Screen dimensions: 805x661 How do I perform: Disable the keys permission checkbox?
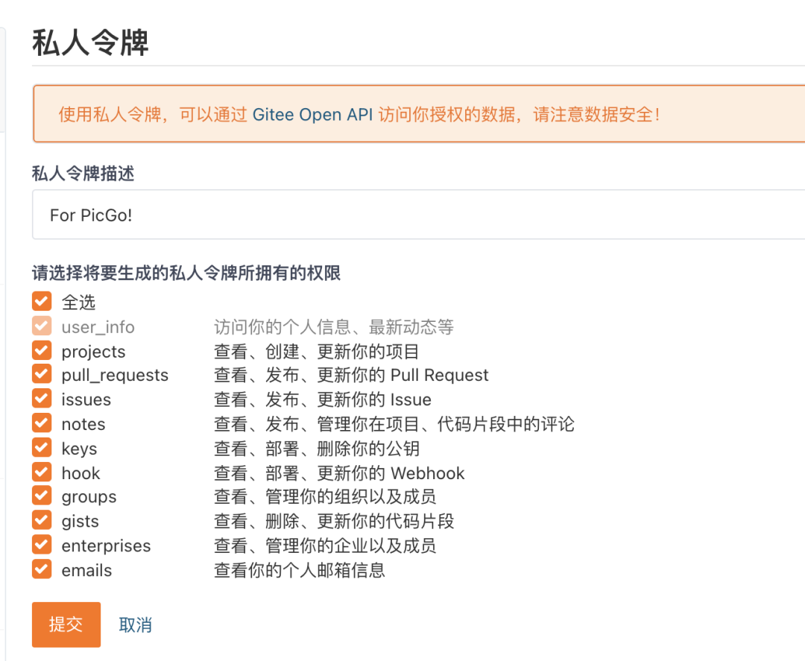42,448
